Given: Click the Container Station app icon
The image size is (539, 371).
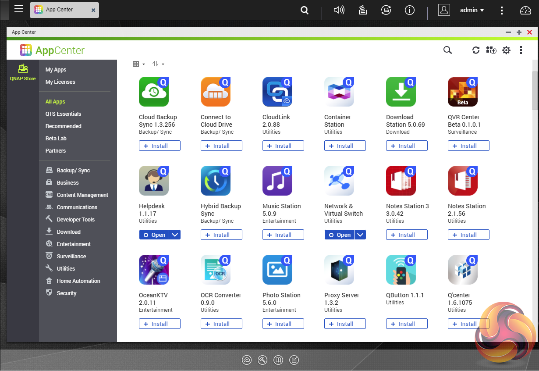Looking at the screenshot, I should 339,92.
